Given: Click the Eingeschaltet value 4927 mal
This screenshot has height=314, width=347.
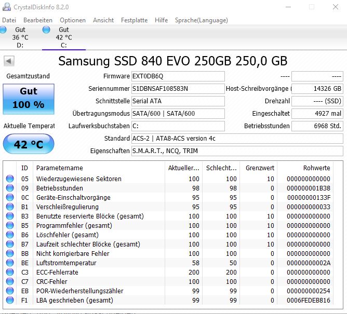Looking at the screenshot, I should click(317, 114).
